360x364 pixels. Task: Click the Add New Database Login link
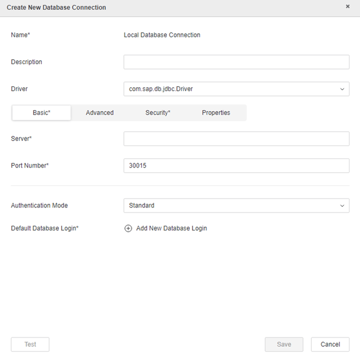[x=171, y=228]
